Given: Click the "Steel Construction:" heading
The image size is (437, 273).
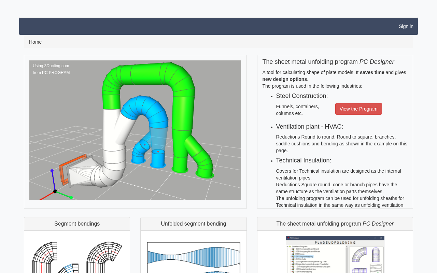Looking at the screenshot, I should pos(302,96).
